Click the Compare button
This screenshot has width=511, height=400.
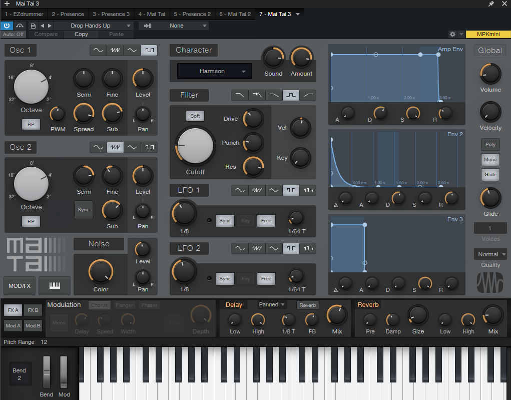(x=46, y=34)
